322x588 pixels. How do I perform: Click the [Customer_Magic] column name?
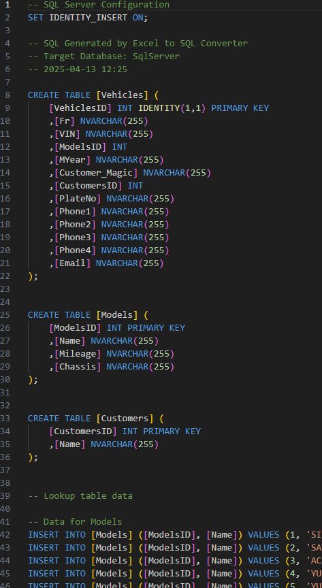pyautogui.click(x=96, y=172)
